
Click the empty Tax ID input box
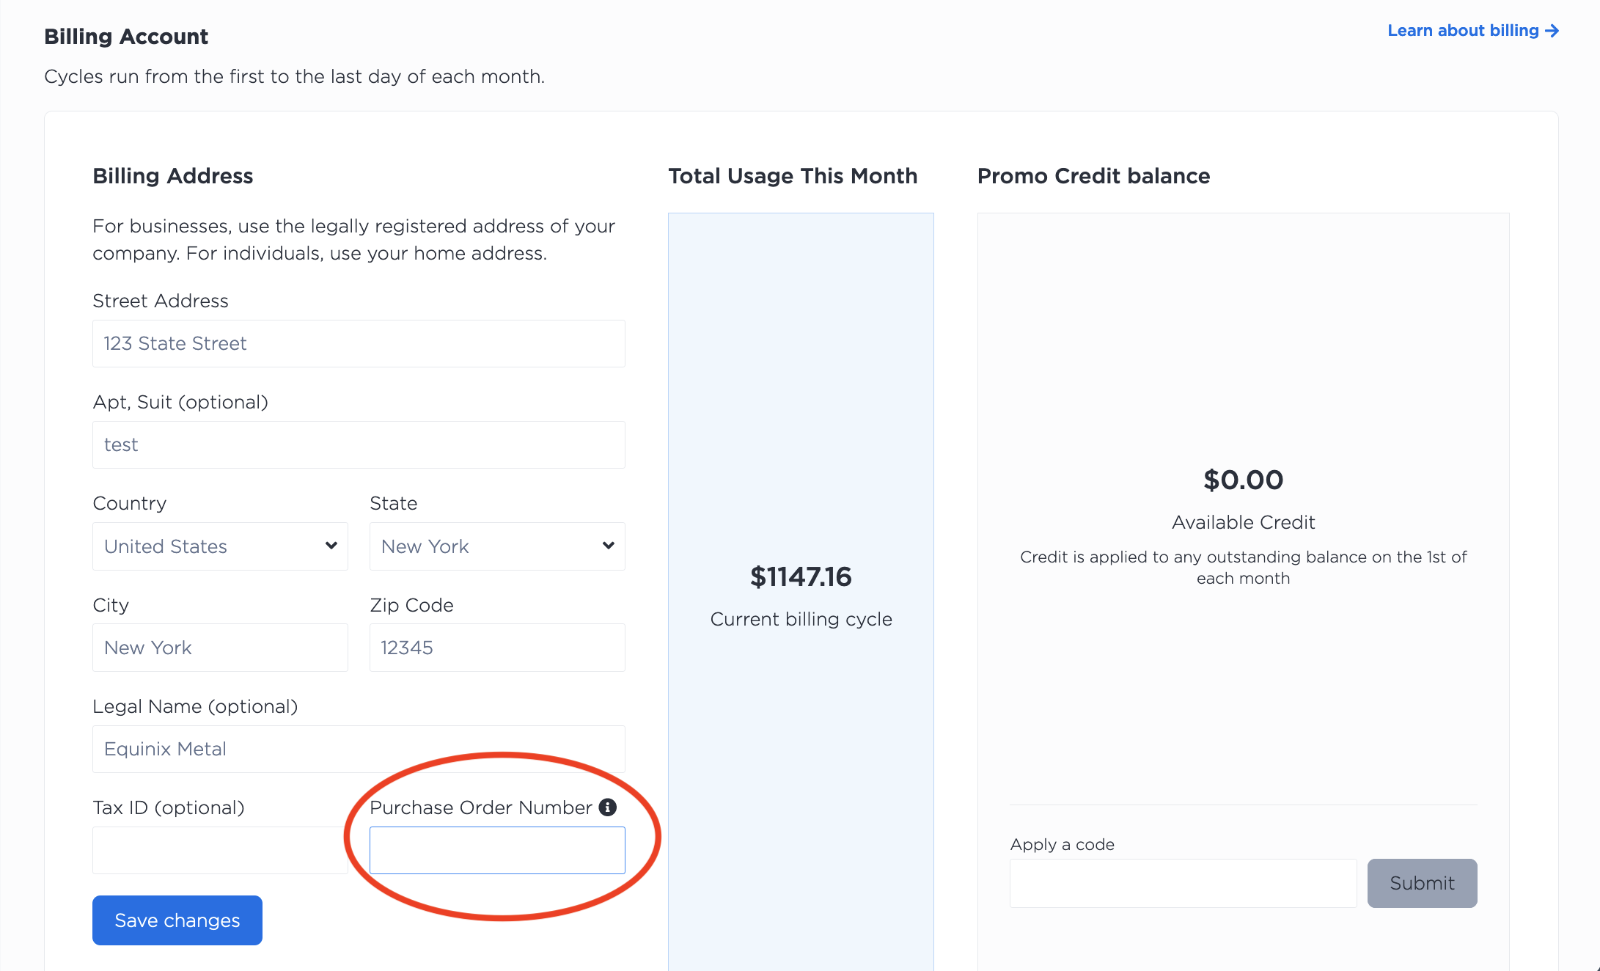(220, 850)
